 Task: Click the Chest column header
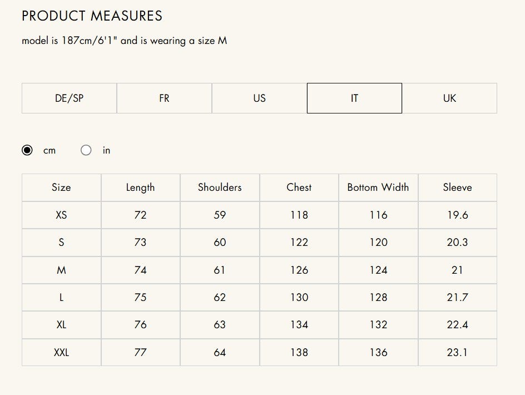click(299, 187)
